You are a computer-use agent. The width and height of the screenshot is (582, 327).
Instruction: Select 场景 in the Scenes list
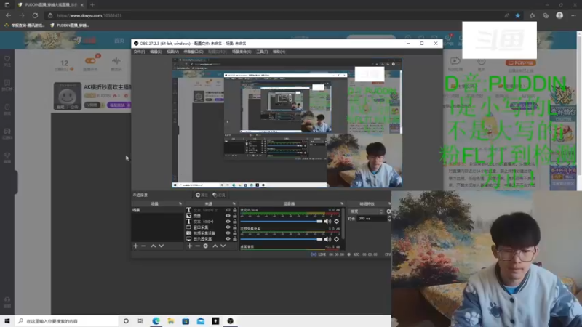click(157, 210)
